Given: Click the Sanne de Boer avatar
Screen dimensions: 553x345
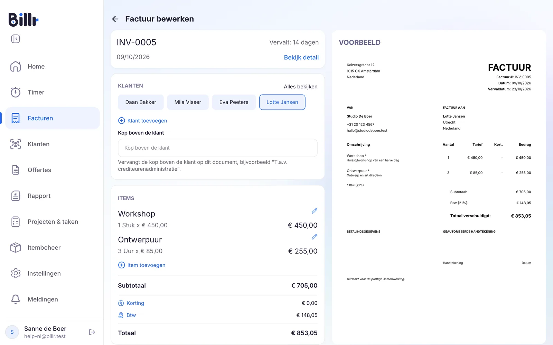Looking at the screenshot, I should point(12,332).
